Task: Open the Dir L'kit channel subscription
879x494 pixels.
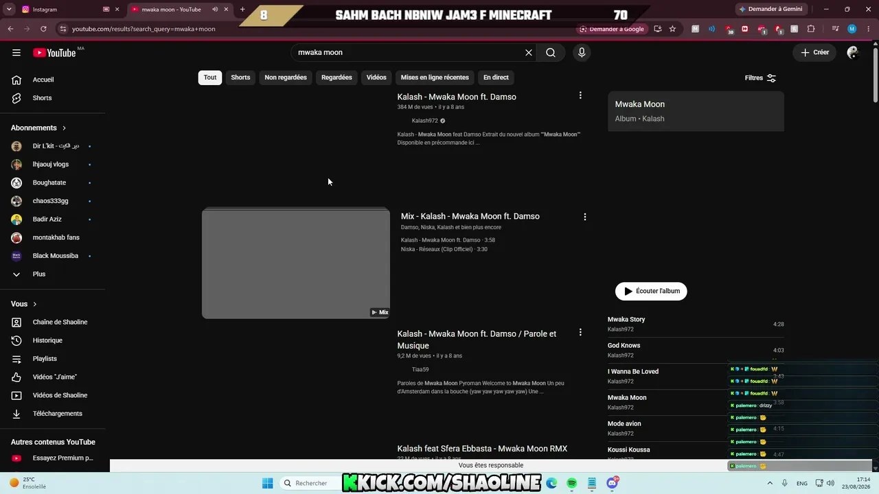Action: click(x=53, y=146)
